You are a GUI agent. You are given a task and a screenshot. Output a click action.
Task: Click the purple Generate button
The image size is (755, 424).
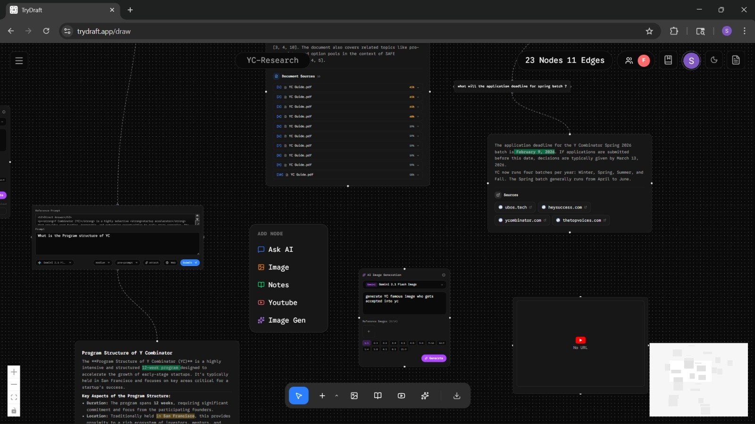[x=434, y=358]
